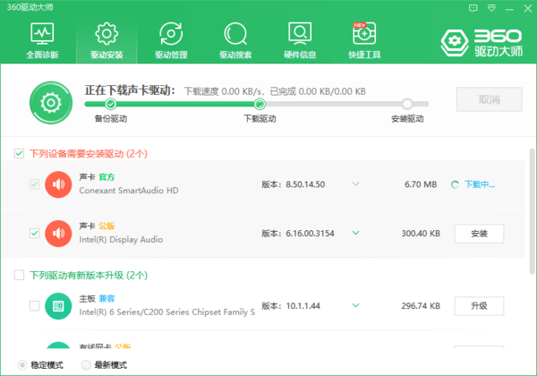Screen dimensions: 537x376
Task: Click the feedback message icon in title bar
Action: click(x=474, y=7)
